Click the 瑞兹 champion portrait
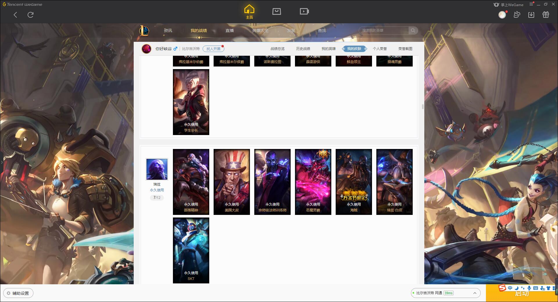 [x=157, y=169]
